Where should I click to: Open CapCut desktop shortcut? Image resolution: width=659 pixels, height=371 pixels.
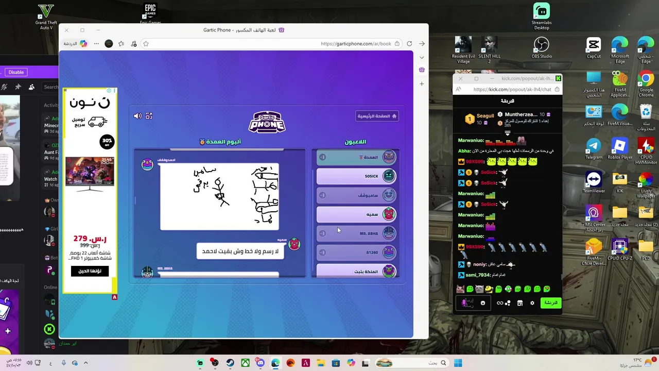point(594,48)
